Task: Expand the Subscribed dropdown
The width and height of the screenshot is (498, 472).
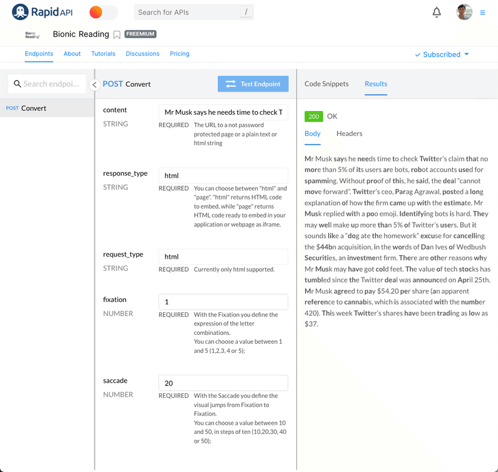Action: click(x=442, y=54)
